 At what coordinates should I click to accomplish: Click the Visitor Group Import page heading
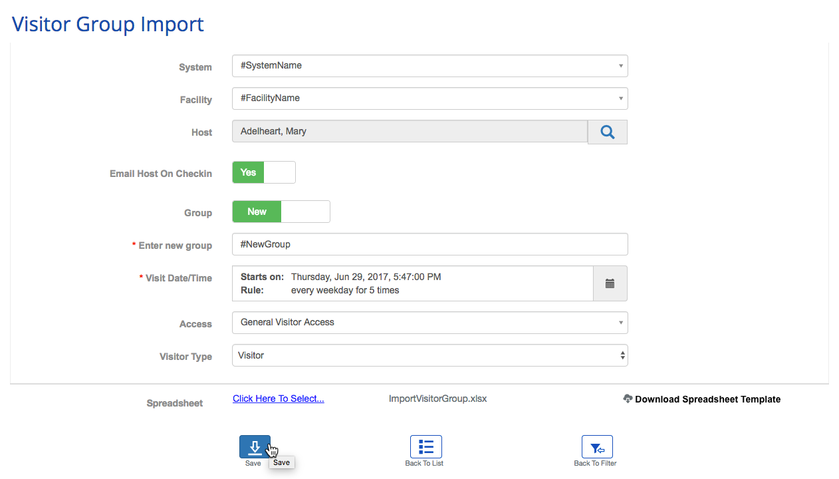tap(108, 24)
